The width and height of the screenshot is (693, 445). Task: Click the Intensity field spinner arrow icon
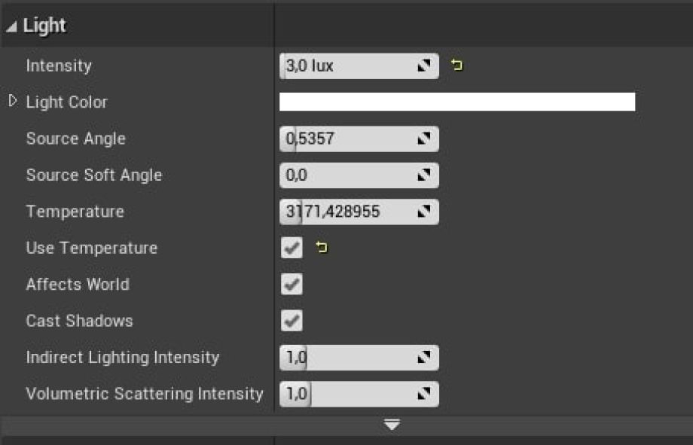click(x=424, y=66)
